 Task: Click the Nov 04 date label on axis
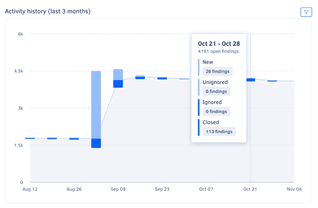294,190
